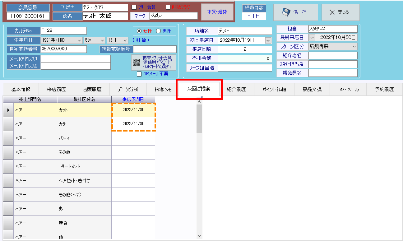Tick the DMメール不要 checkbox
403x241 pixels.
point(139,73)
